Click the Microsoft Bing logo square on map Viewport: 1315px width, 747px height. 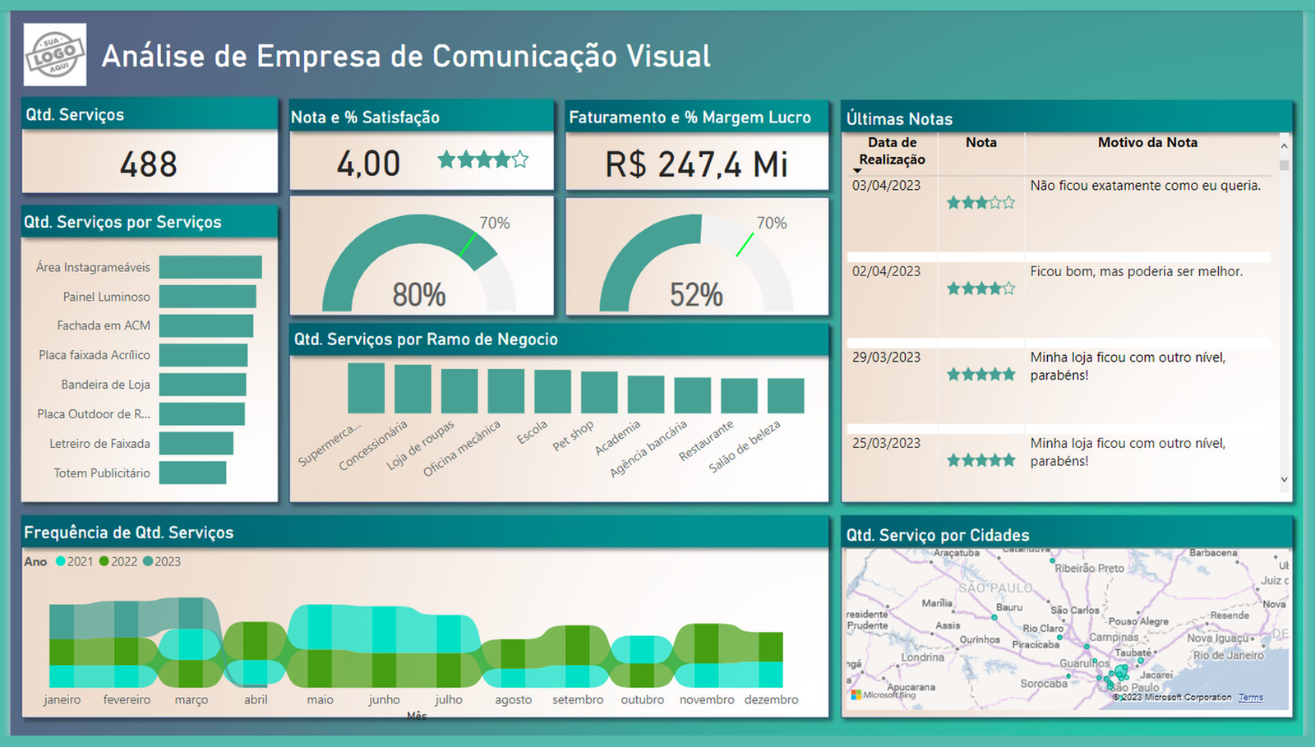tap(857, 694)
